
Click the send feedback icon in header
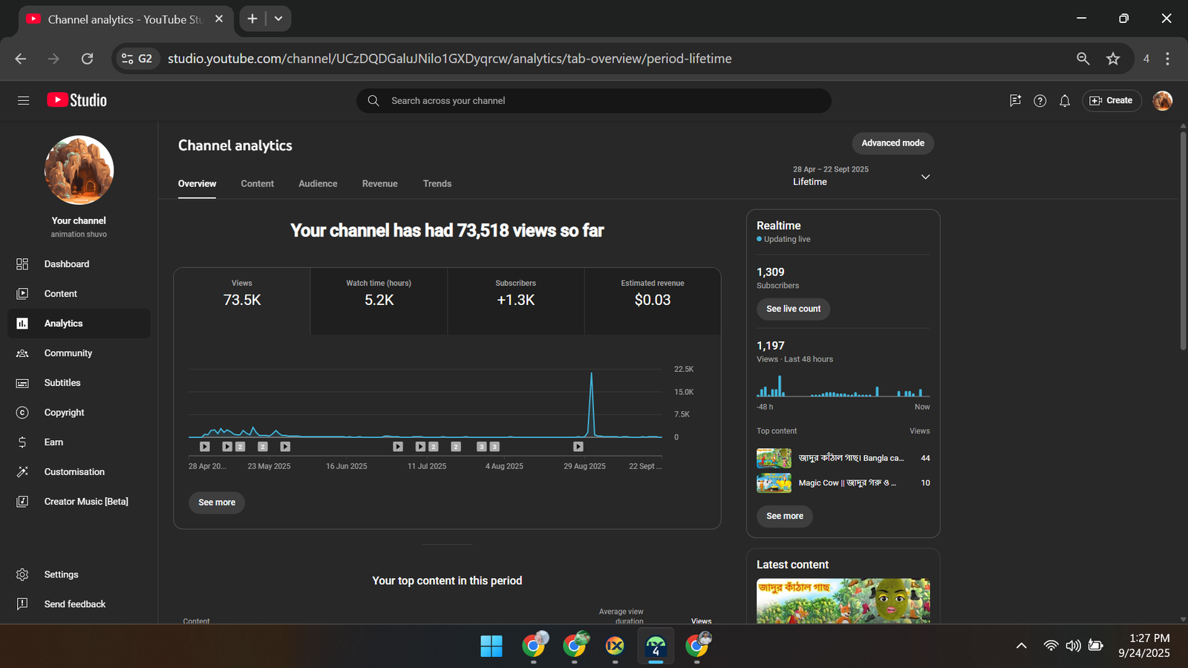pyautogui.click(x=1015, y=101)
